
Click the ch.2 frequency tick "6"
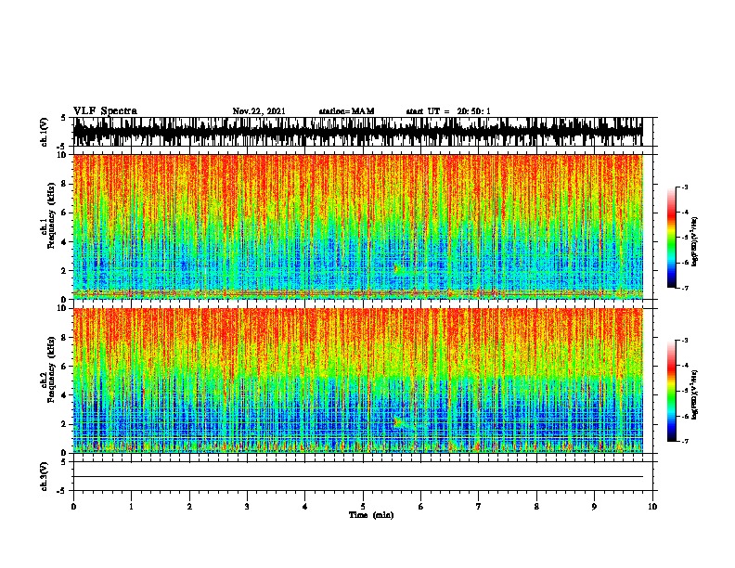click(64, 367)
